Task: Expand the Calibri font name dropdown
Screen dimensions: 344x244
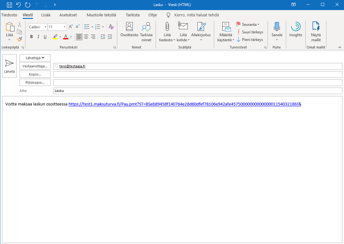Action: (x=45, y=27)
